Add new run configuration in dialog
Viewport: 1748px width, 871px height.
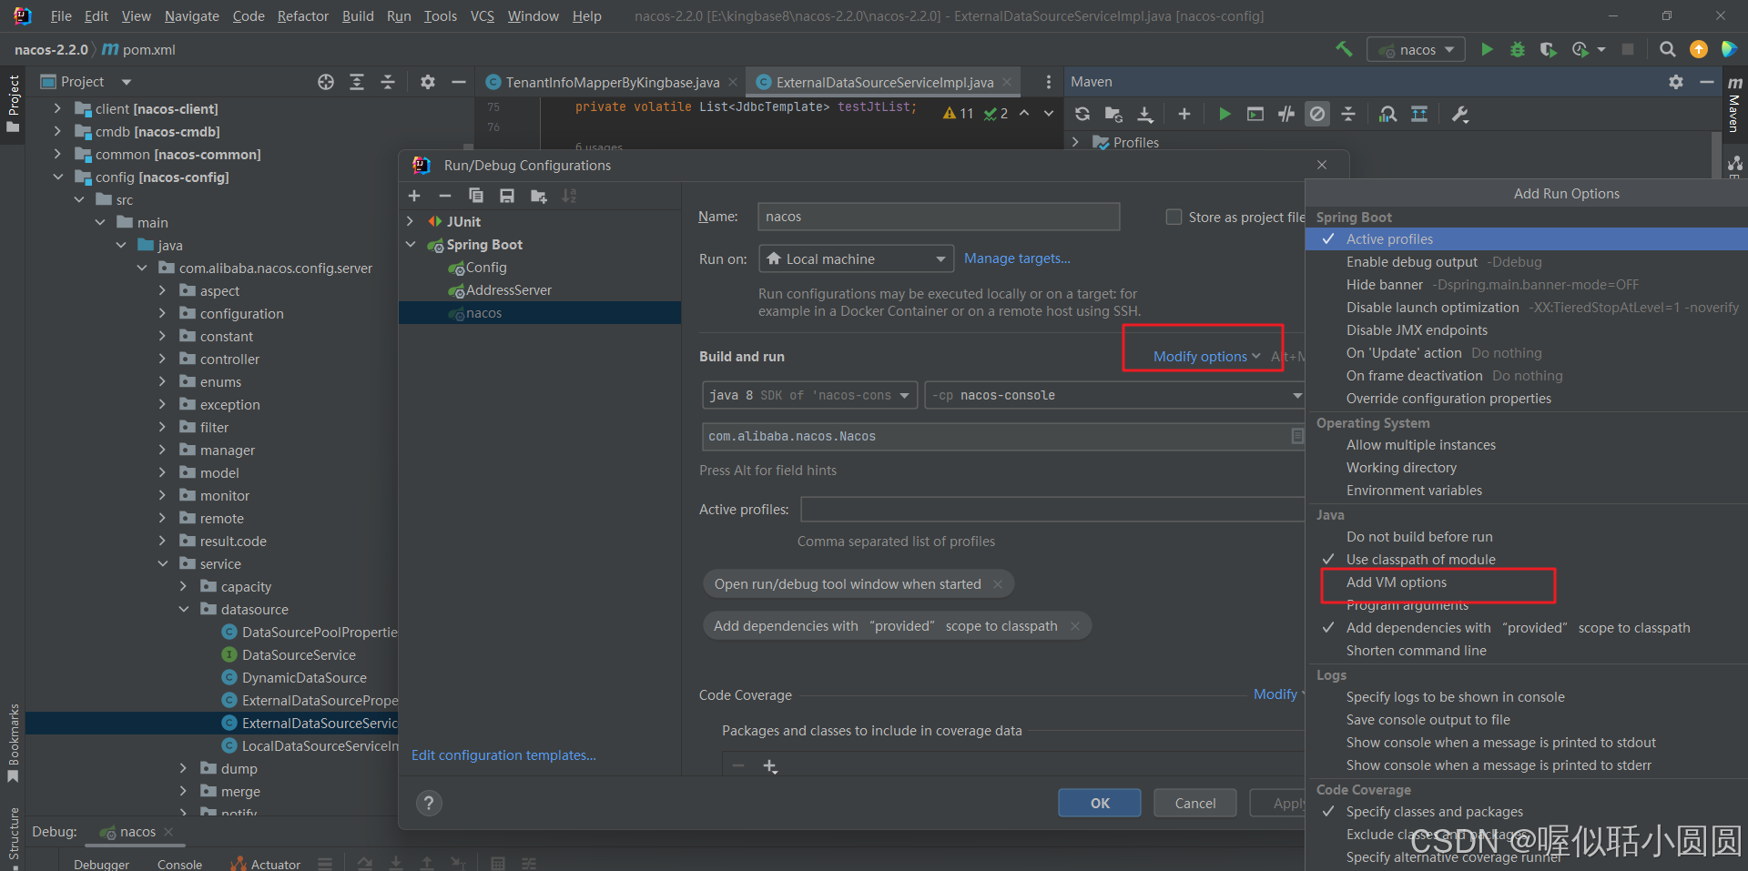point(414,196)
